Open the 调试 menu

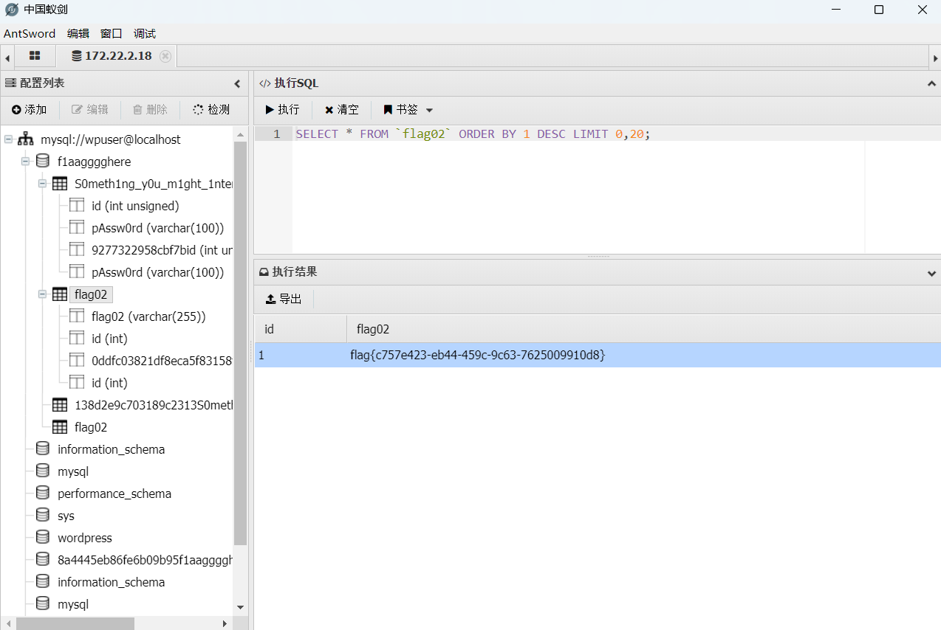click(144, 33)
